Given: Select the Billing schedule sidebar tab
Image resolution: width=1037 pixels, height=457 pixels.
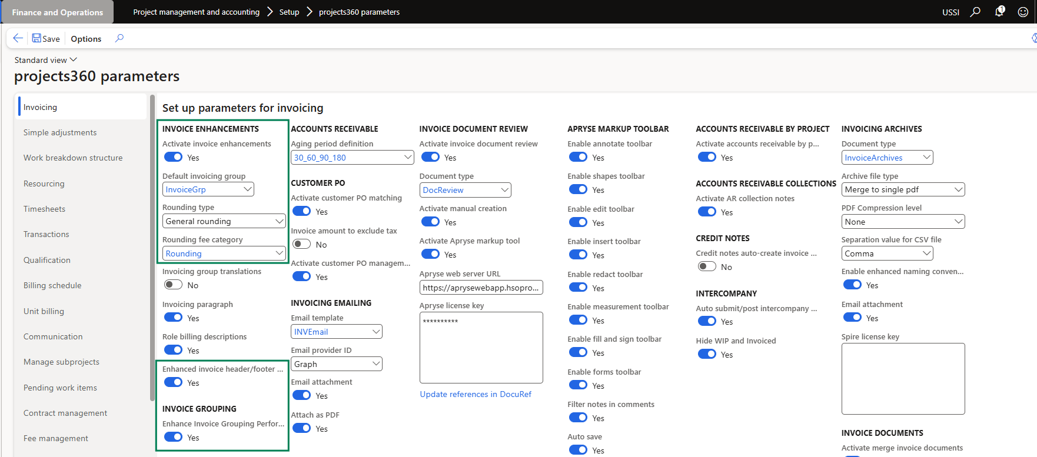Looking at the screenshot, I should 52,285.
